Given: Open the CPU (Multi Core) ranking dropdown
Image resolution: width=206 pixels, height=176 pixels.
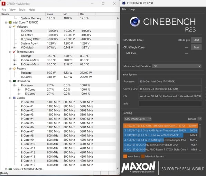Looking at the screenshot, I should [x=138, y=119].
